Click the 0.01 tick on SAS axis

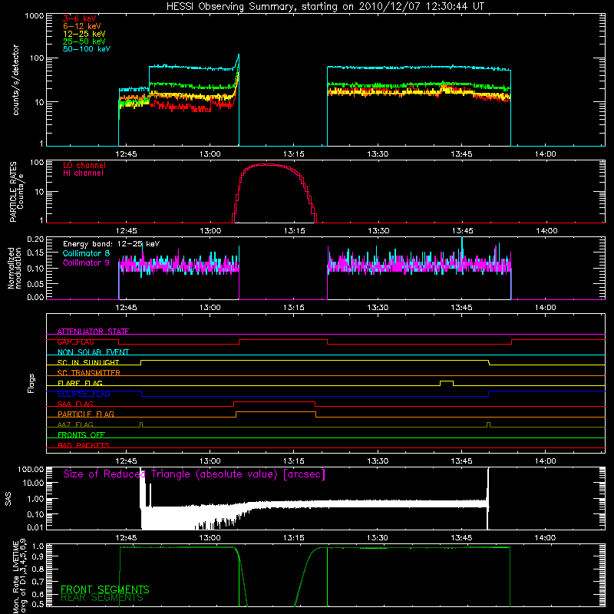[x=35, y=527]
